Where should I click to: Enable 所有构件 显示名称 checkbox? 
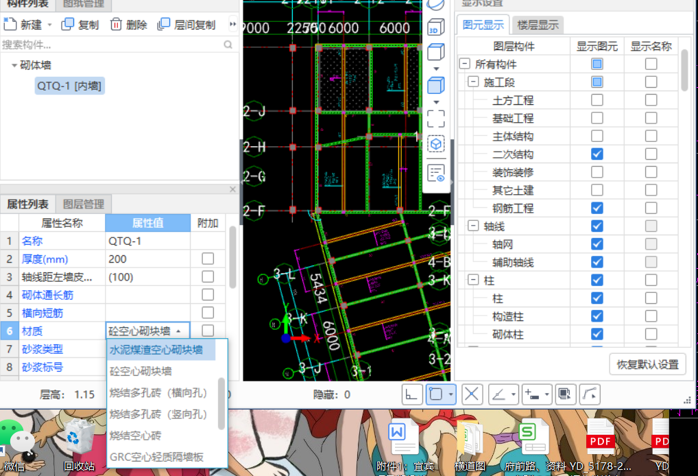651,64
